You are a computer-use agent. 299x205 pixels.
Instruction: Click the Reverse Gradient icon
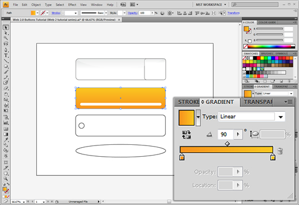pyautogui.click(x=186, y=134)
